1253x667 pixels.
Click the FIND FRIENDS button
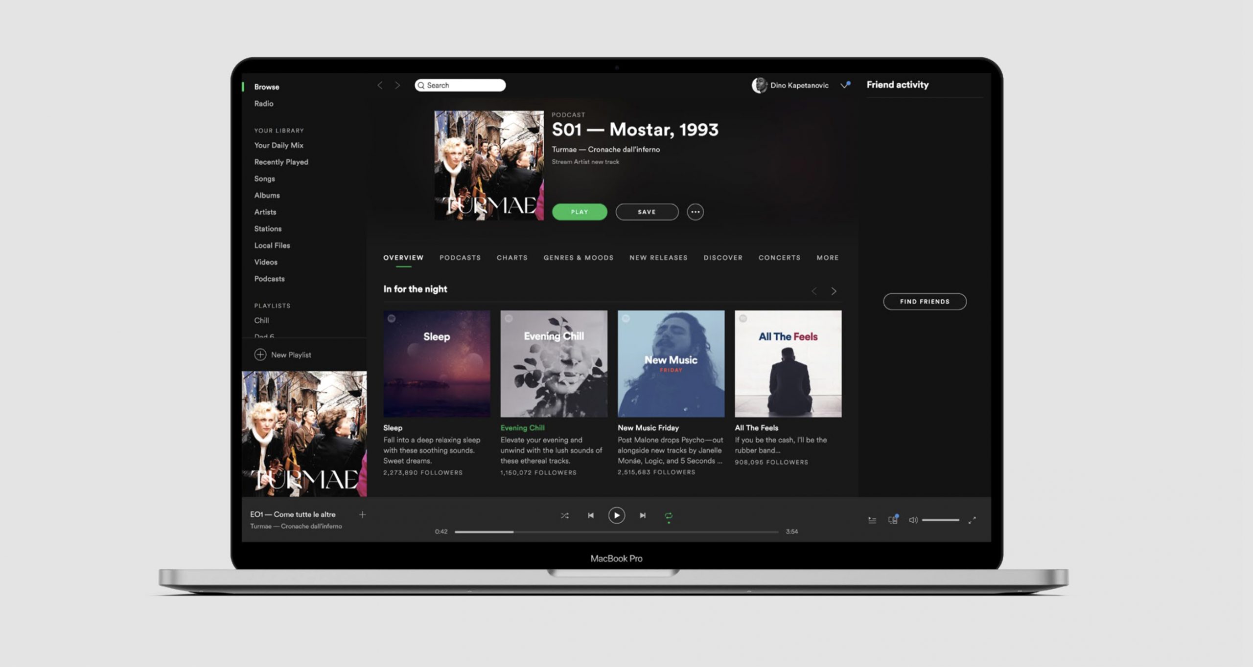tap(925, 301)
